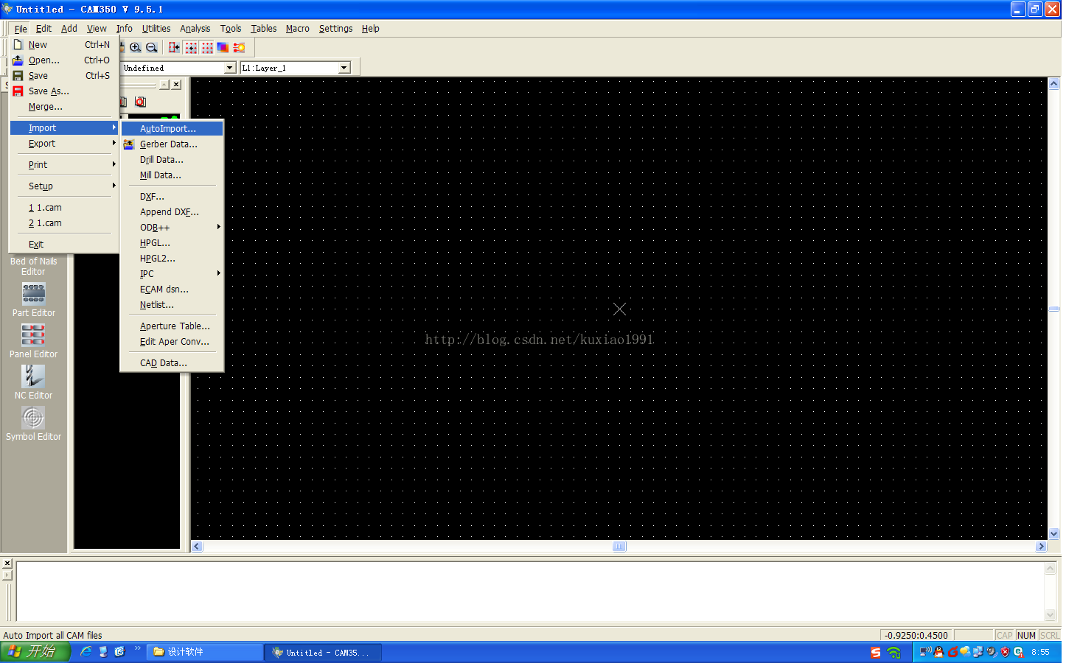Select ECAM dsn... import option
Image resolution: width=1066 pixels, height=663 pixels.
tap(172, 290)
